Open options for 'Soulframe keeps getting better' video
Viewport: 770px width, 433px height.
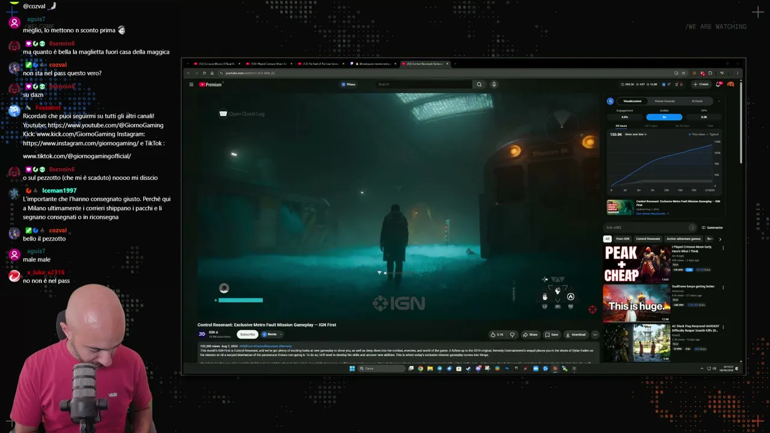coord(722,287)
